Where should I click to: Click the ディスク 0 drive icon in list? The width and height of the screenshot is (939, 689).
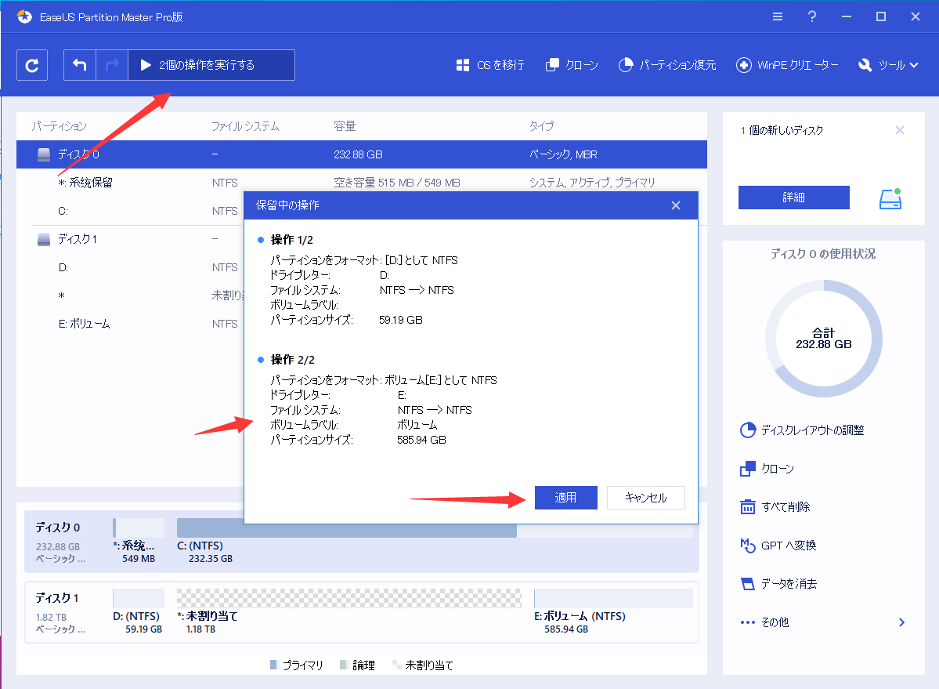point(44,154)
